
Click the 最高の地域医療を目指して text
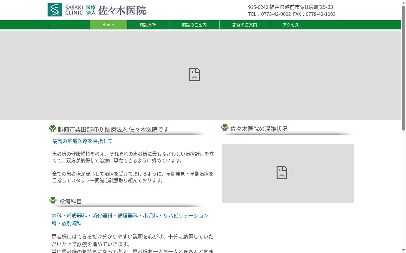click(x=82, y=141)
